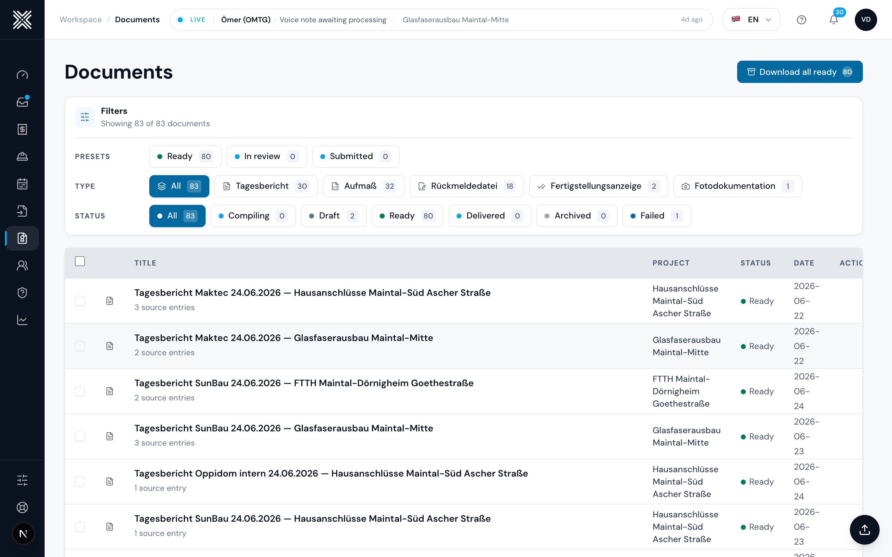Click document icon for SunBau Glasfaserausbau row
The image size is (892, 557).
109,437
